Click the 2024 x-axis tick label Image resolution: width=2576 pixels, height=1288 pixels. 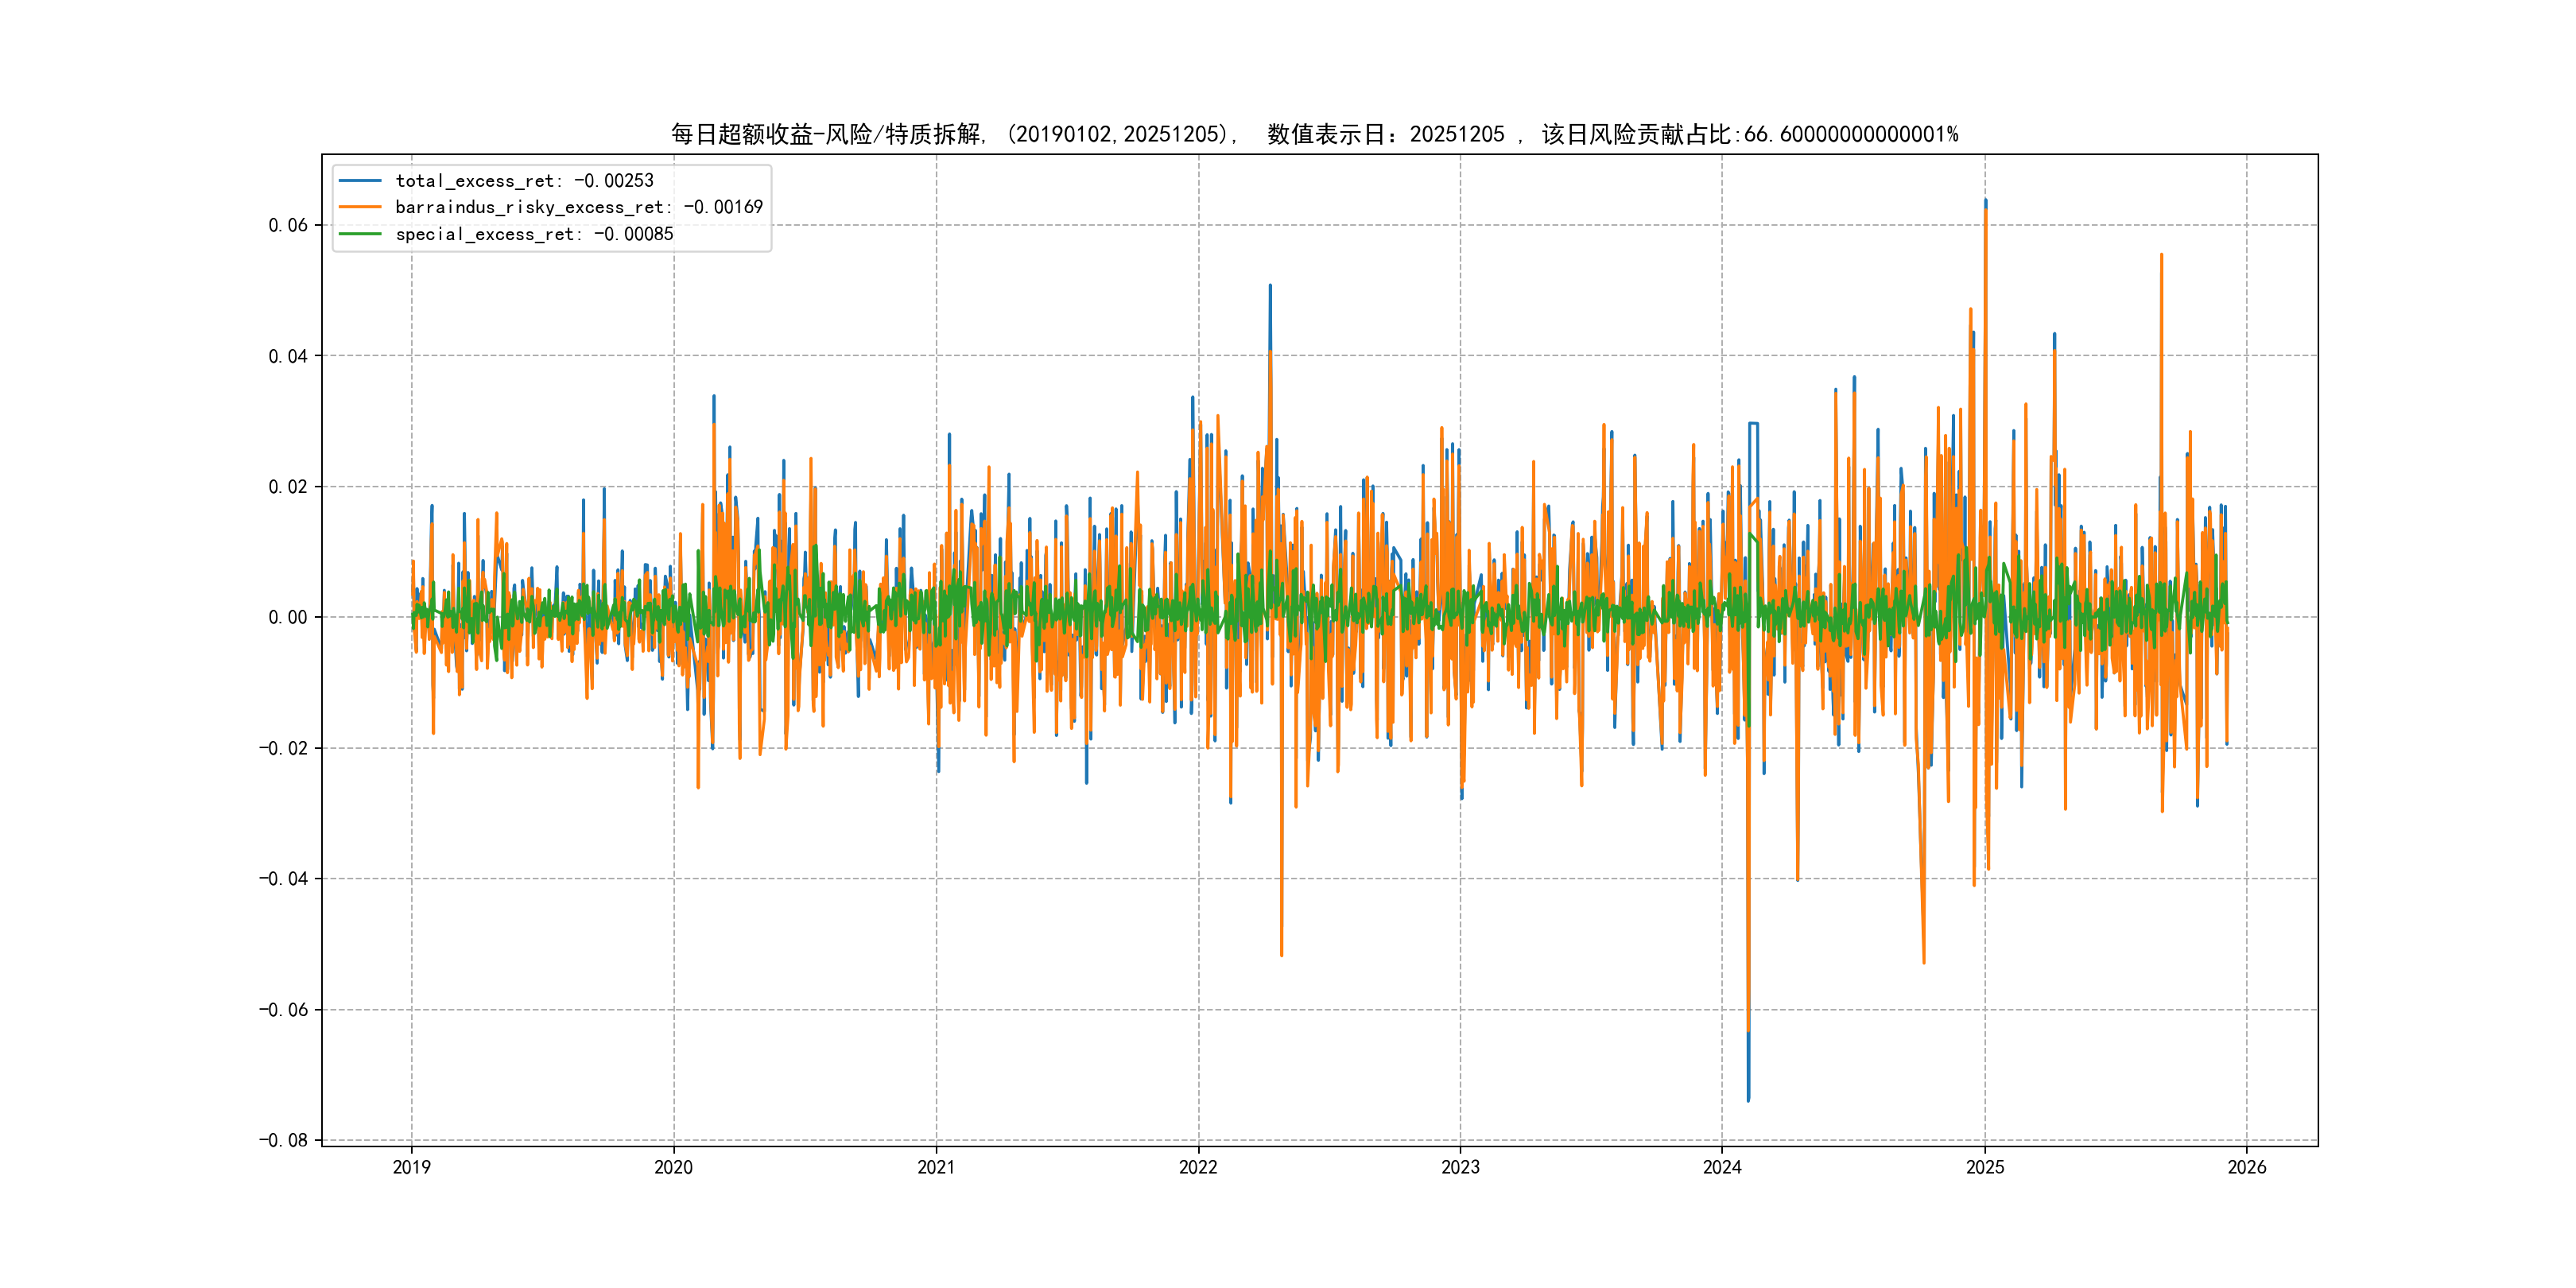1722,1167
